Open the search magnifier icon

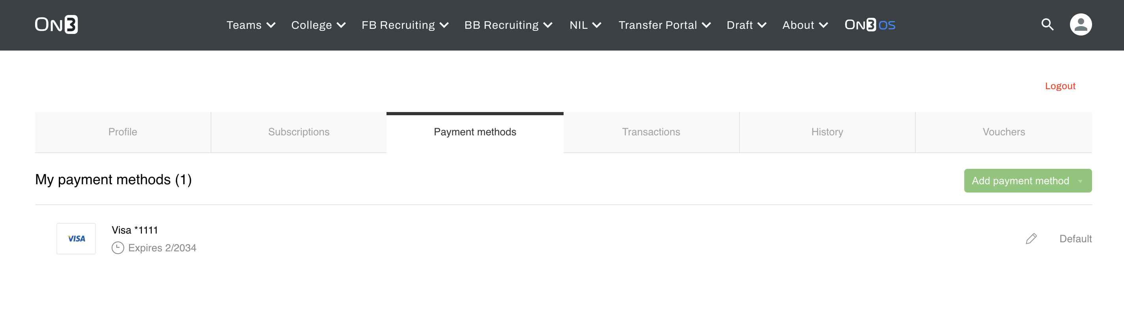pos(1047,25)
